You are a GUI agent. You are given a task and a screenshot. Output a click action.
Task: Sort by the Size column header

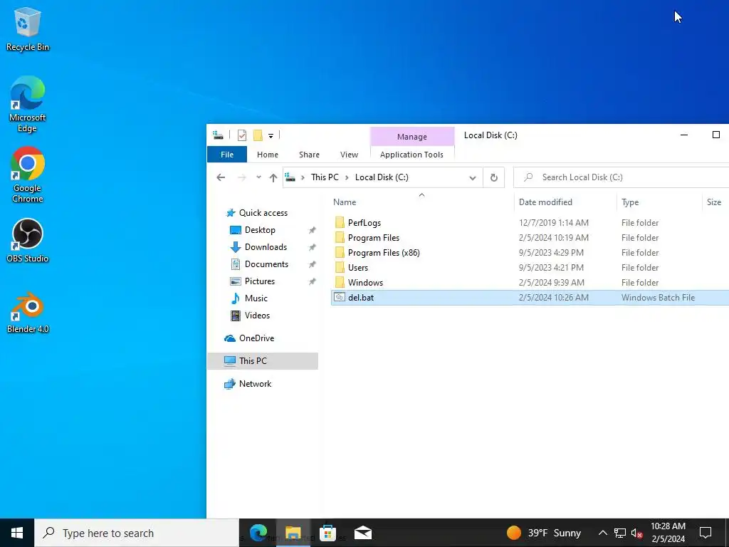pyautogui.click(x=715, y=202)
